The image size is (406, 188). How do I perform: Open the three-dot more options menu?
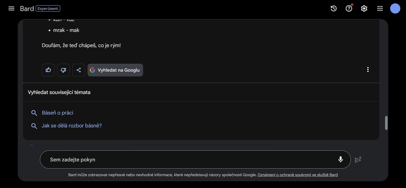click(x=368, y=70)
